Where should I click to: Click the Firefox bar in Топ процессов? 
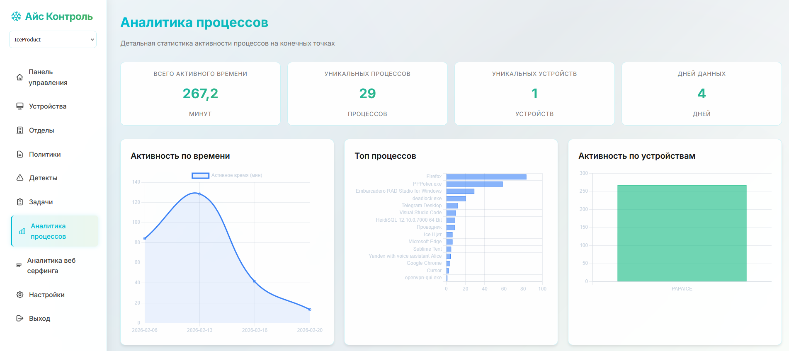(486, 177)
